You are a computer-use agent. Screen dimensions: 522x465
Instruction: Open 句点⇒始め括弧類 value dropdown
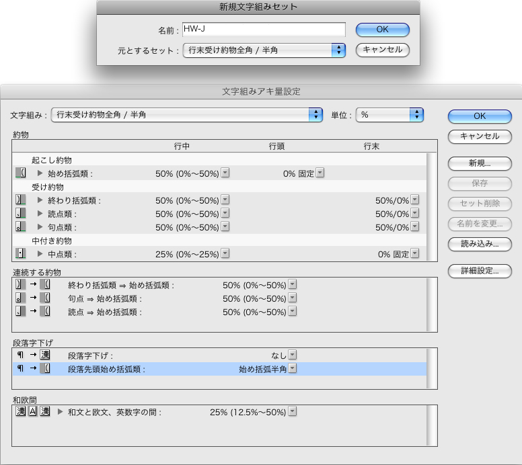293,298
